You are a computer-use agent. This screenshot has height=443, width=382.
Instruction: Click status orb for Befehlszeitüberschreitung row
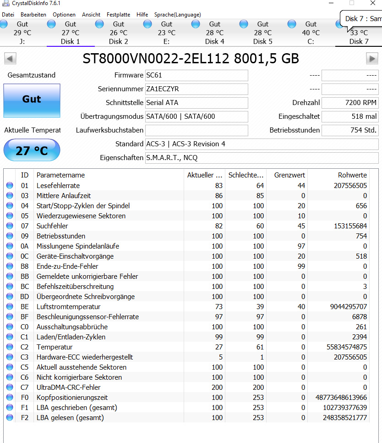[10, 287]
